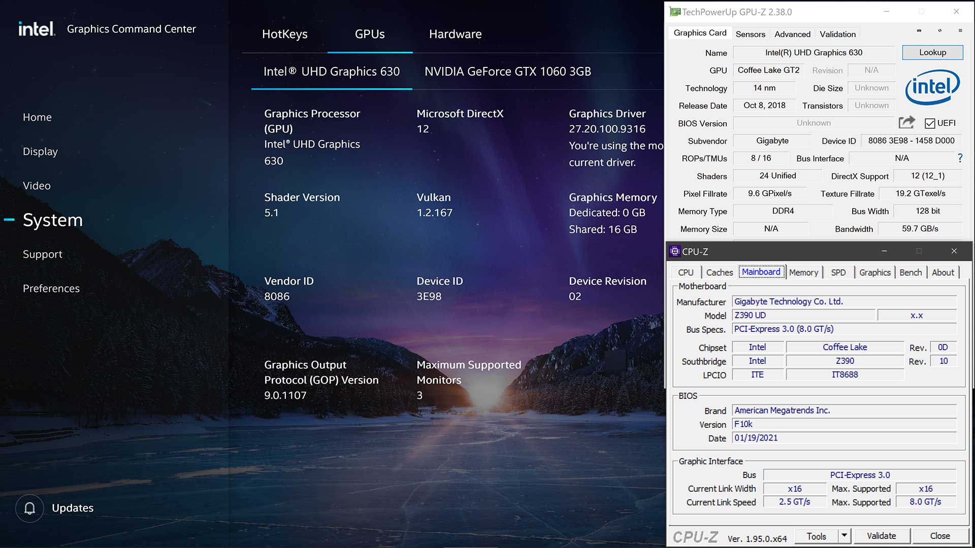Image resolution: width=975 pixels, height=548 pixels.
Task: Click the Validate button in CPU-Z
Action: coord(882,536)
